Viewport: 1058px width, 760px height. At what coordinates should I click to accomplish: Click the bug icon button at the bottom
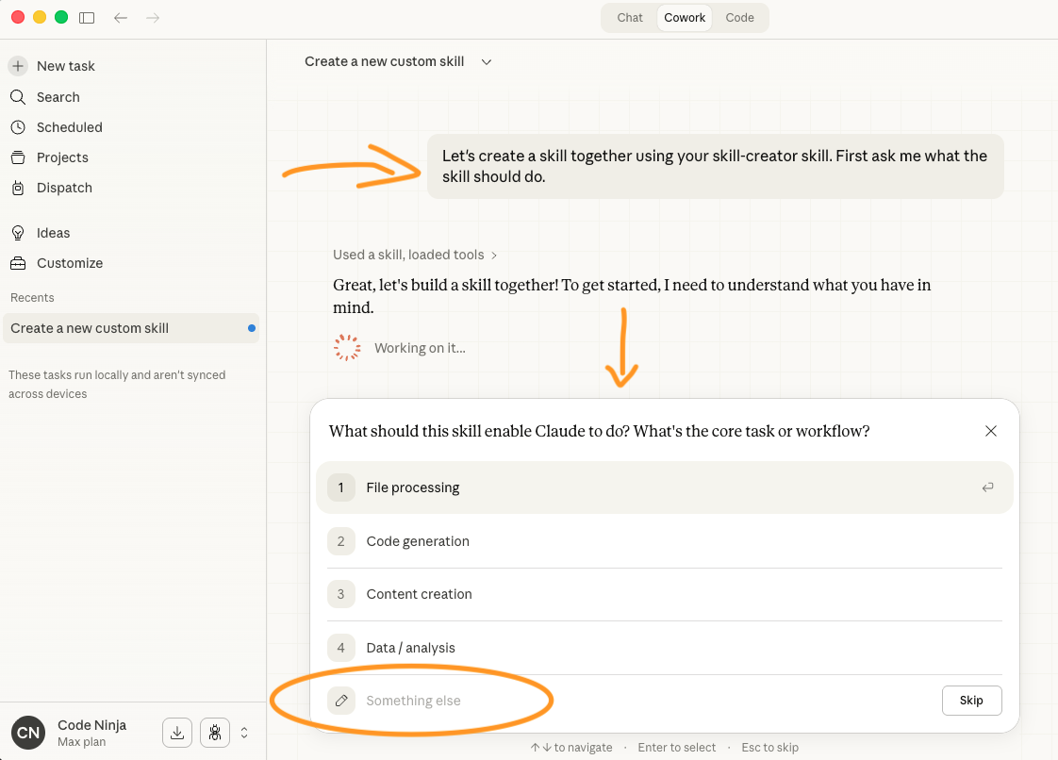[x=215, y=733]
